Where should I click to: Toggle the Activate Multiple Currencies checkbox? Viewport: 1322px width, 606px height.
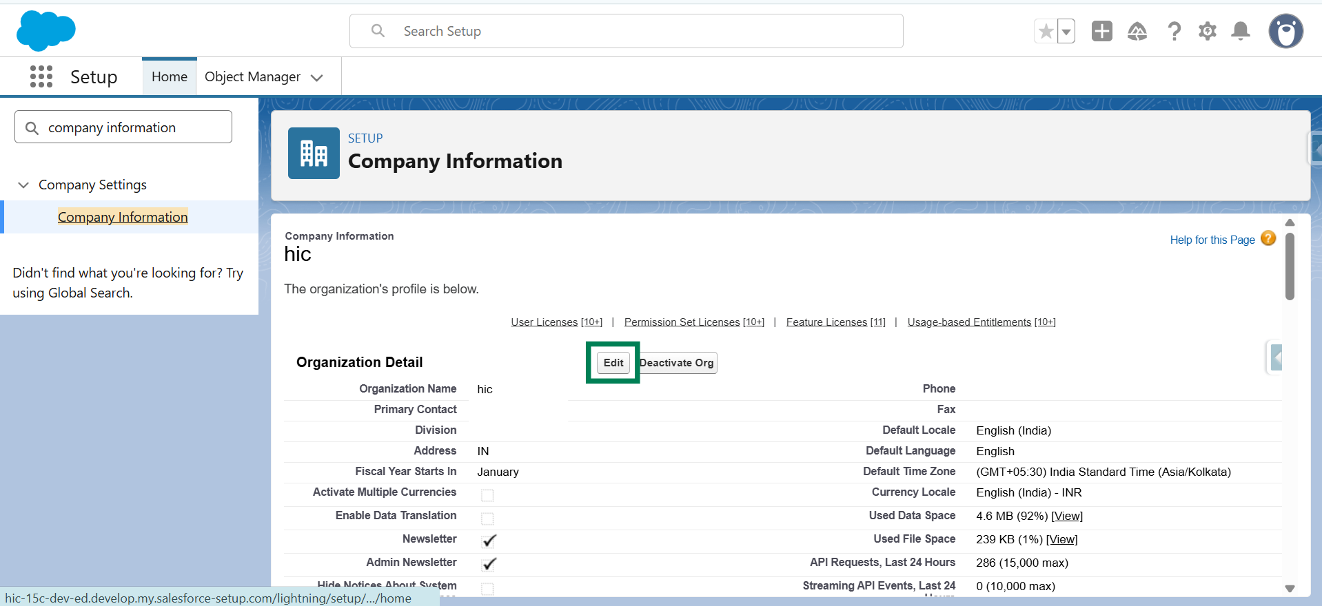coord(487,495)
